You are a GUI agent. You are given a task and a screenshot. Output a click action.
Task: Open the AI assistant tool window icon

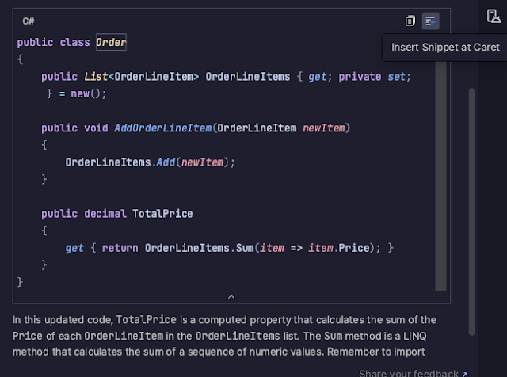(x=493, y=16)
